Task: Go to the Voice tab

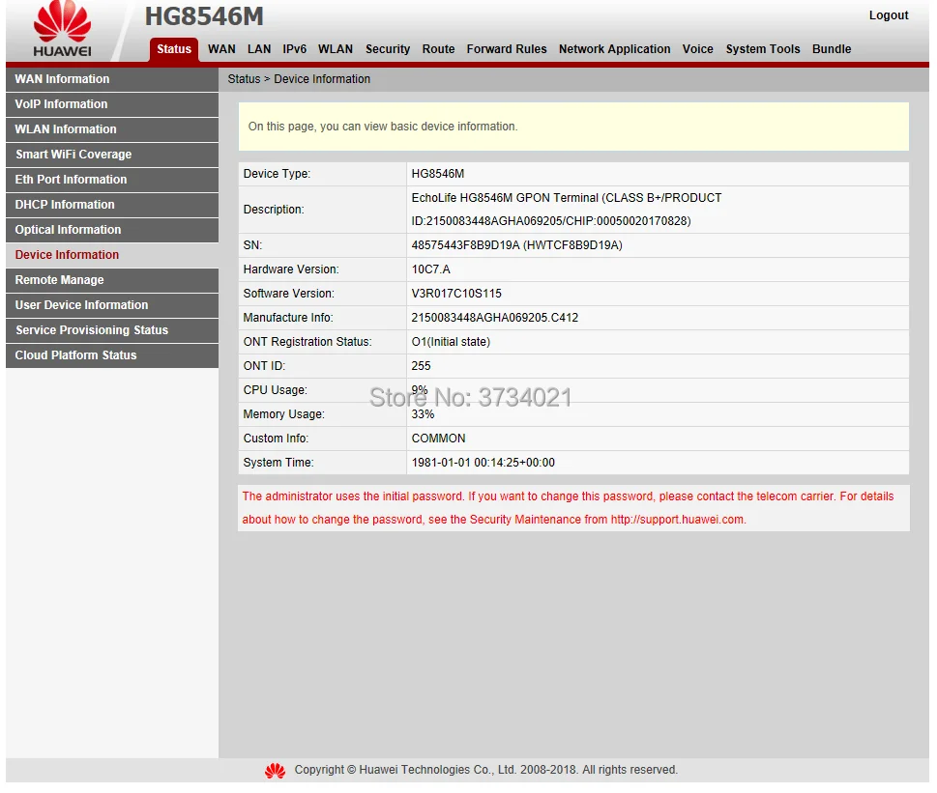Action: pyautogui.click(x=697, y=49)
